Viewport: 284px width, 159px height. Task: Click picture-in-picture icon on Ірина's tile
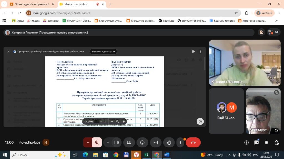[277, 130]
